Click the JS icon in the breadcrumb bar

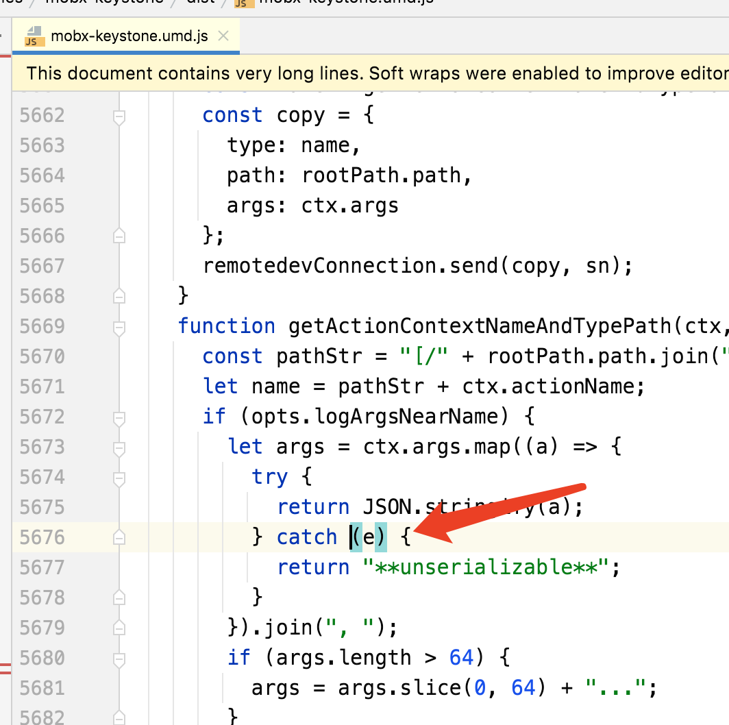pyautogui.click(x=241, y=4)
